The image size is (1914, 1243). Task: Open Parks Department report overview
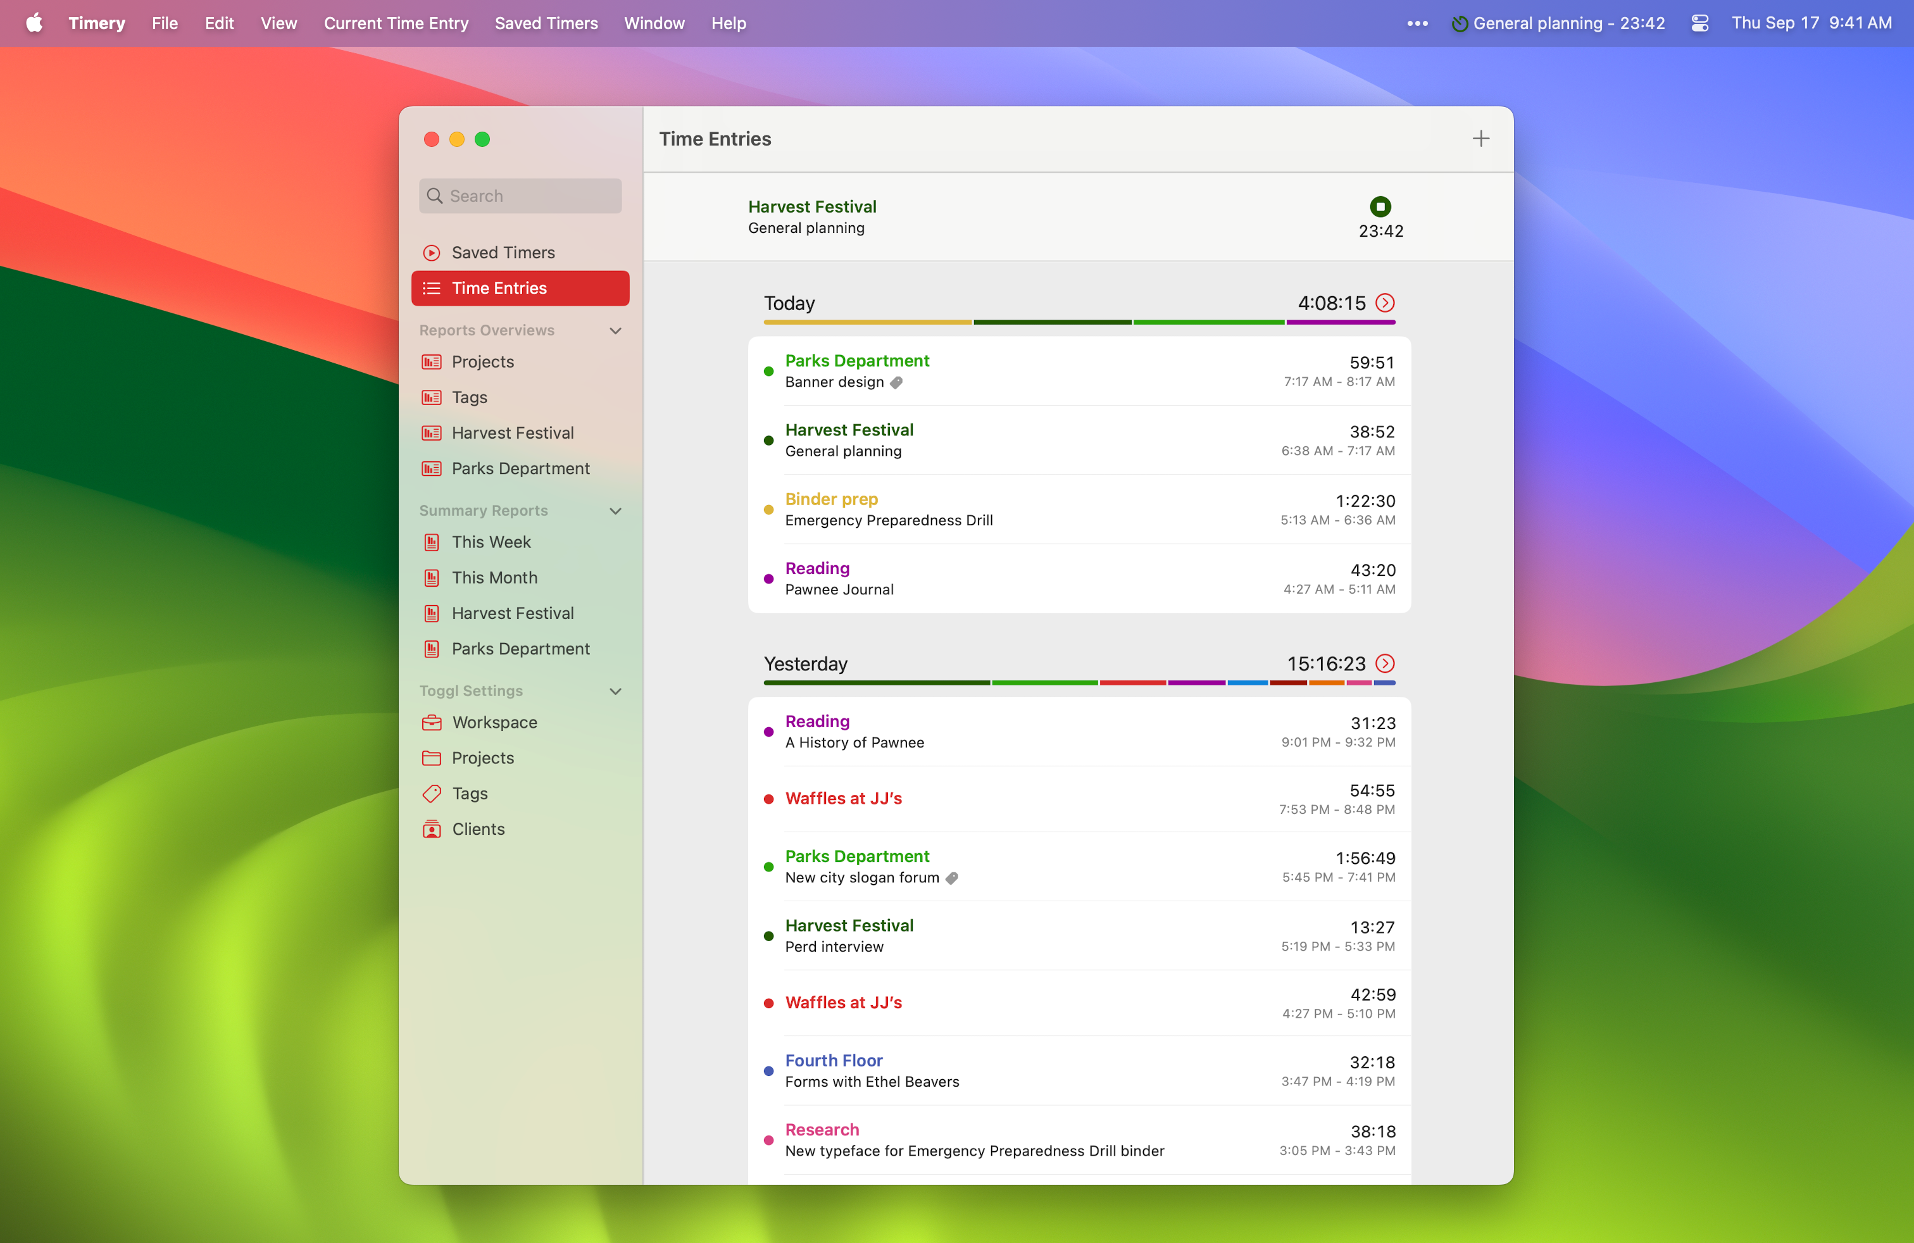coord(520,468)
